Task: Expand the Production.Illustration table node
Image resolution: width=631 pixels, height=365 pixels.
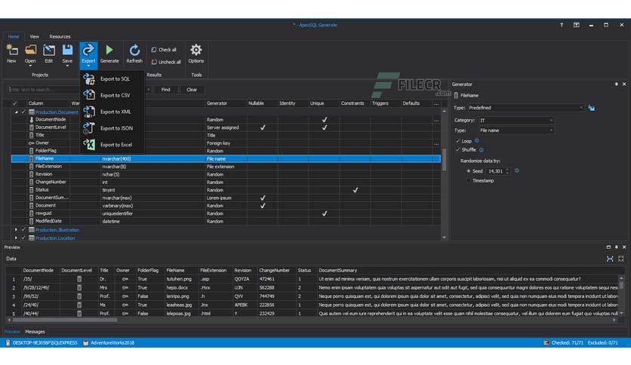Action: 16,230
